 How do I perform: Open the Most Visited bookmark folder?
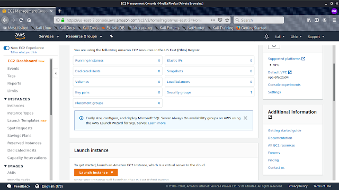coord(16,28)
